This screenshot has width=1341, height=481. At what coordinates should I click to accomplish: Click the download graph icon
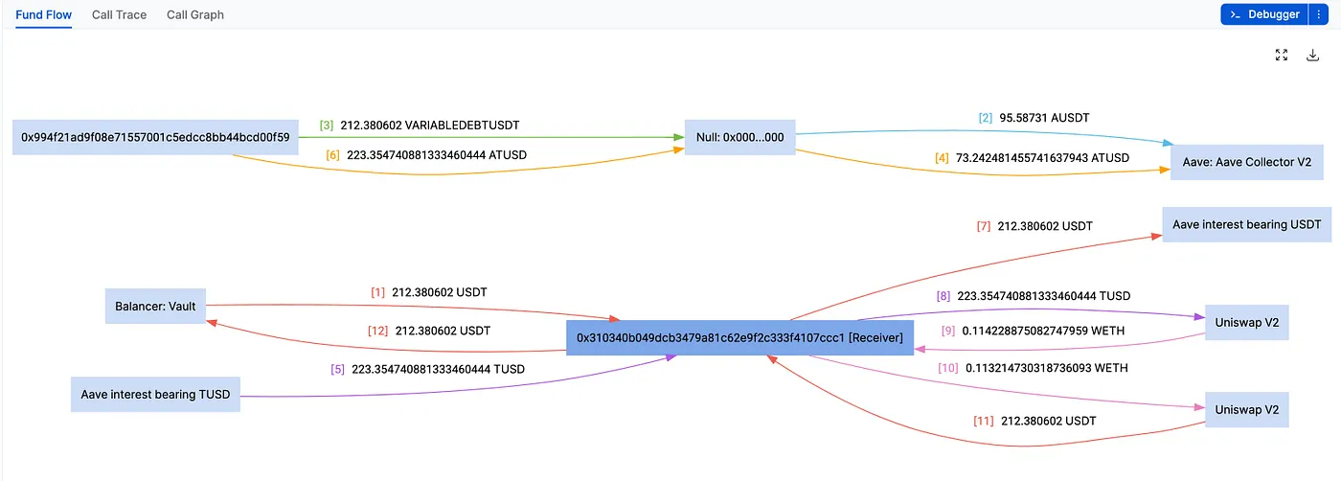(x=1313, y=55)
